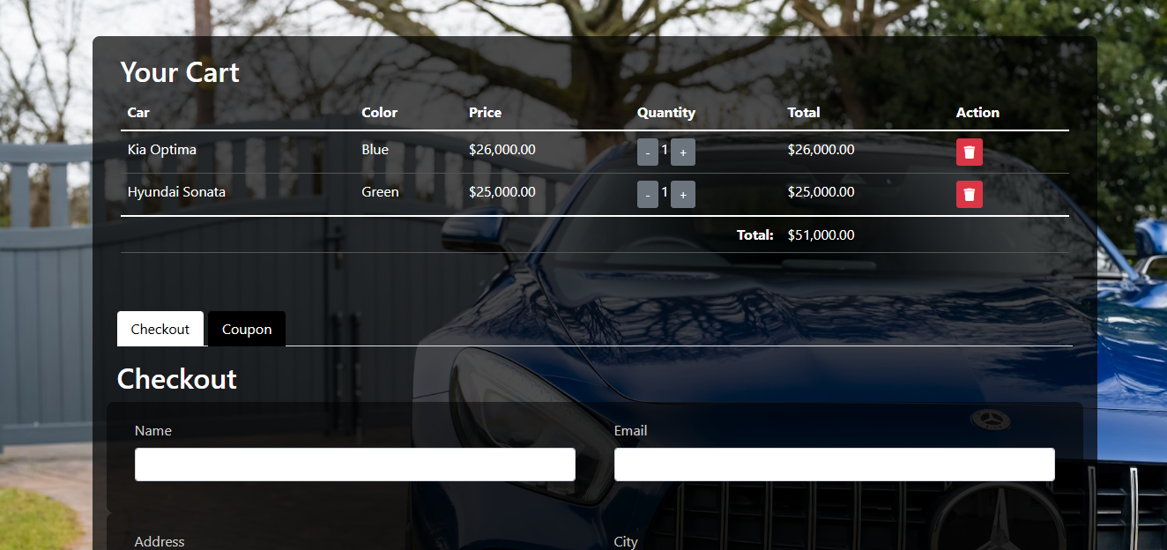Click the Email field label
1167x550 pixels.
coord(630,431)
